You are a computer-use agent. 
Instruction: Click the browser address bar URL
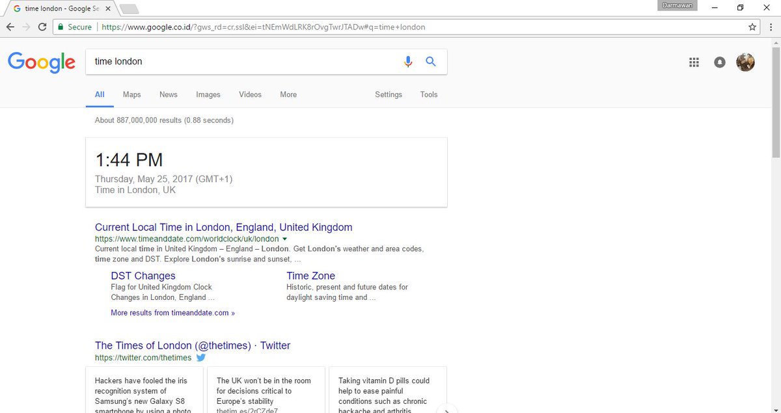pos(264,27)
